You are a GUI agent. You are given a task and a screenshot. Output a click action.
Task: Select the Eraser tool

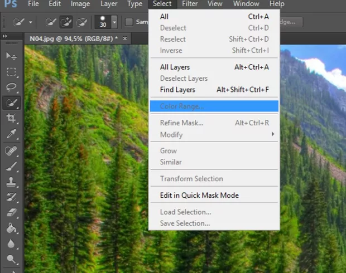pos(11,213)
